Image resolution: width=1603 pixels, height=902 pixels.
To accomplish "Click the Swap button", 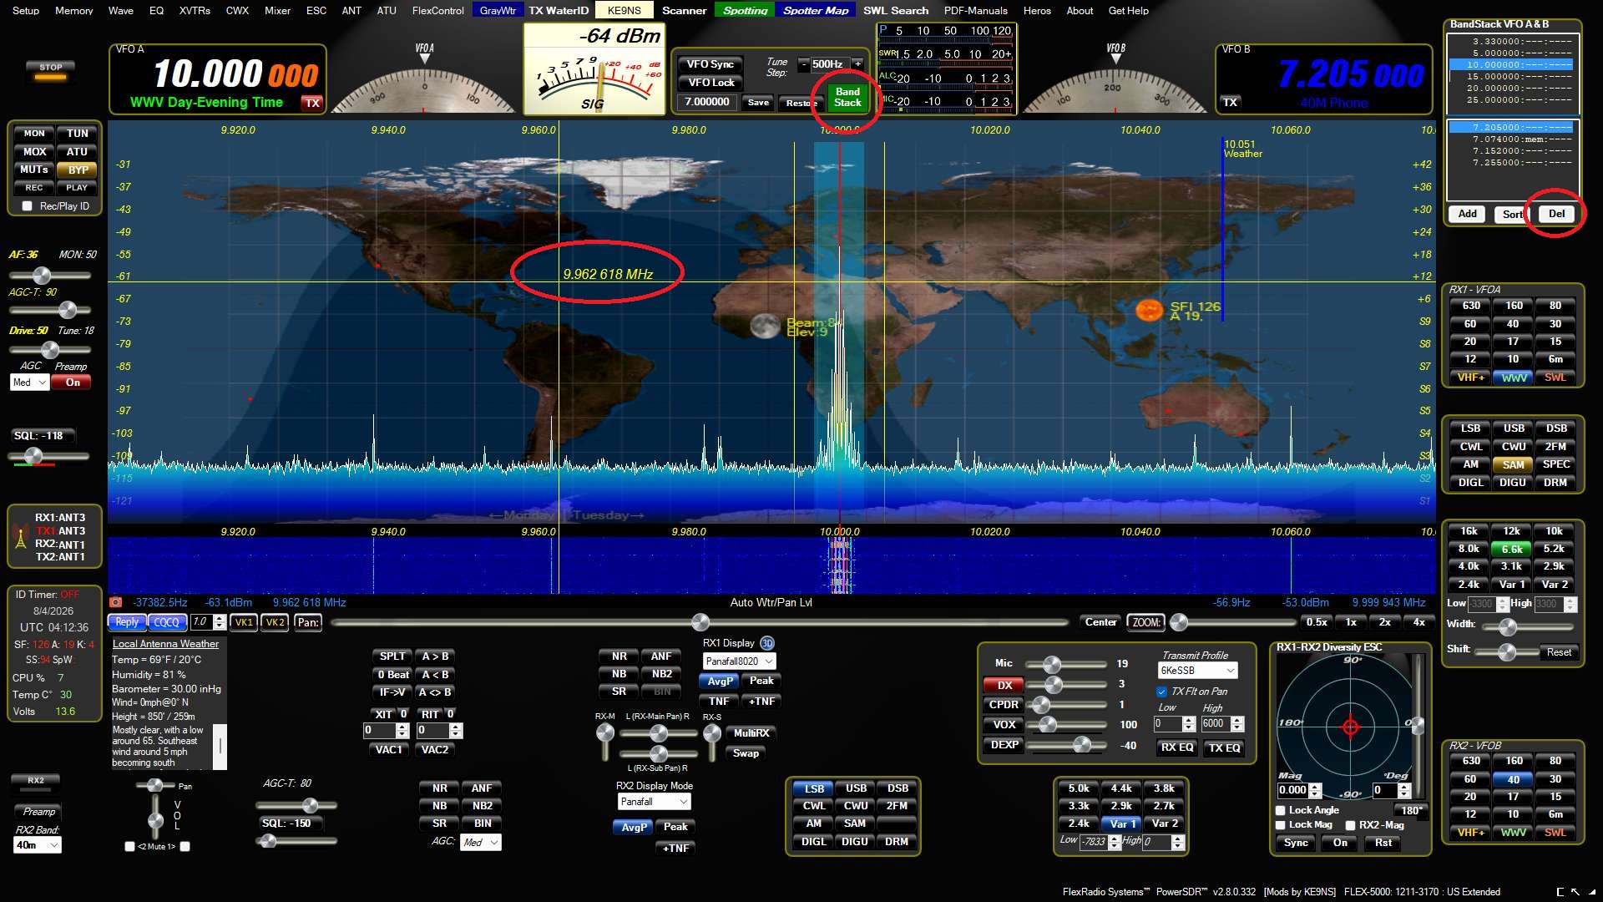I will pos(746,753).
